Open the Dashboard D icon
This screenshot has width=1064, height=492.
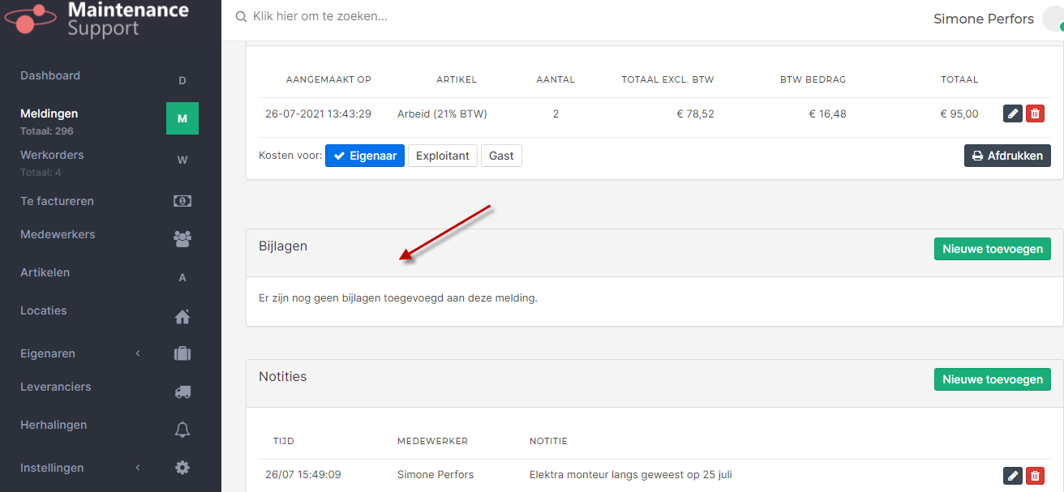point(182,80)
